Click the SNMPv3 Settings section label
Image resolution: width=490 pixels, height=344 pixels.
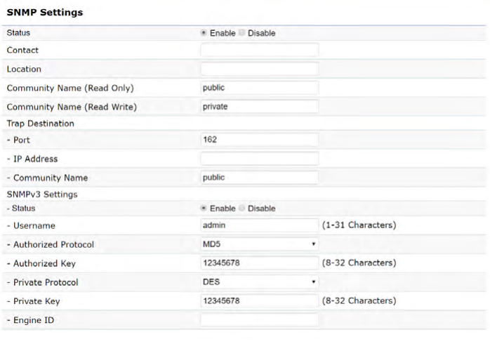click(x=42, y=194)
